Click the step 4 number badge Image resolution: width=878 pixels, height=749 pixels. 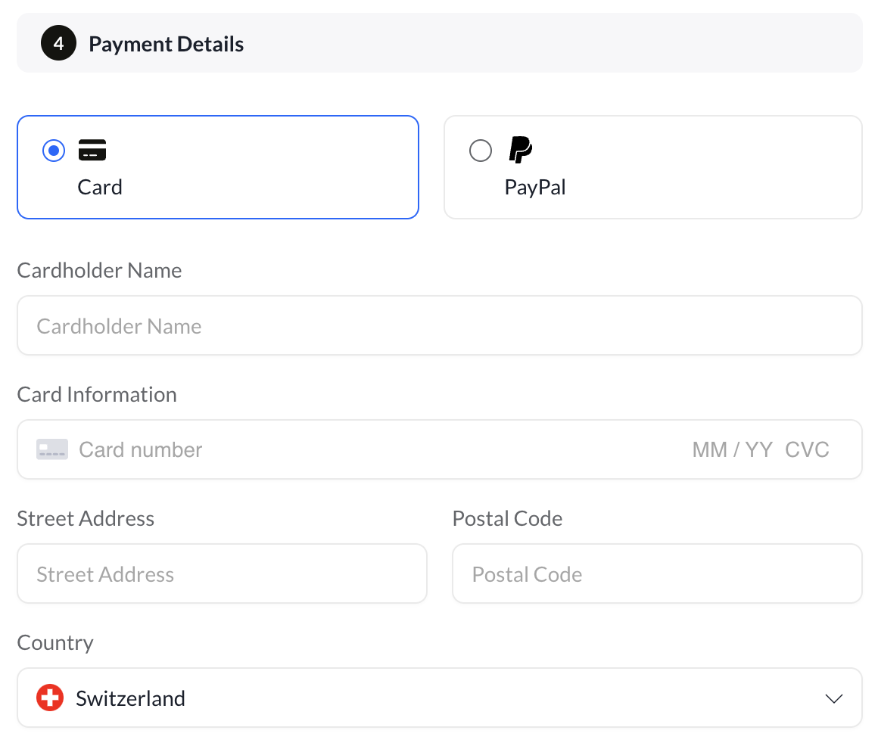(58, 44)
